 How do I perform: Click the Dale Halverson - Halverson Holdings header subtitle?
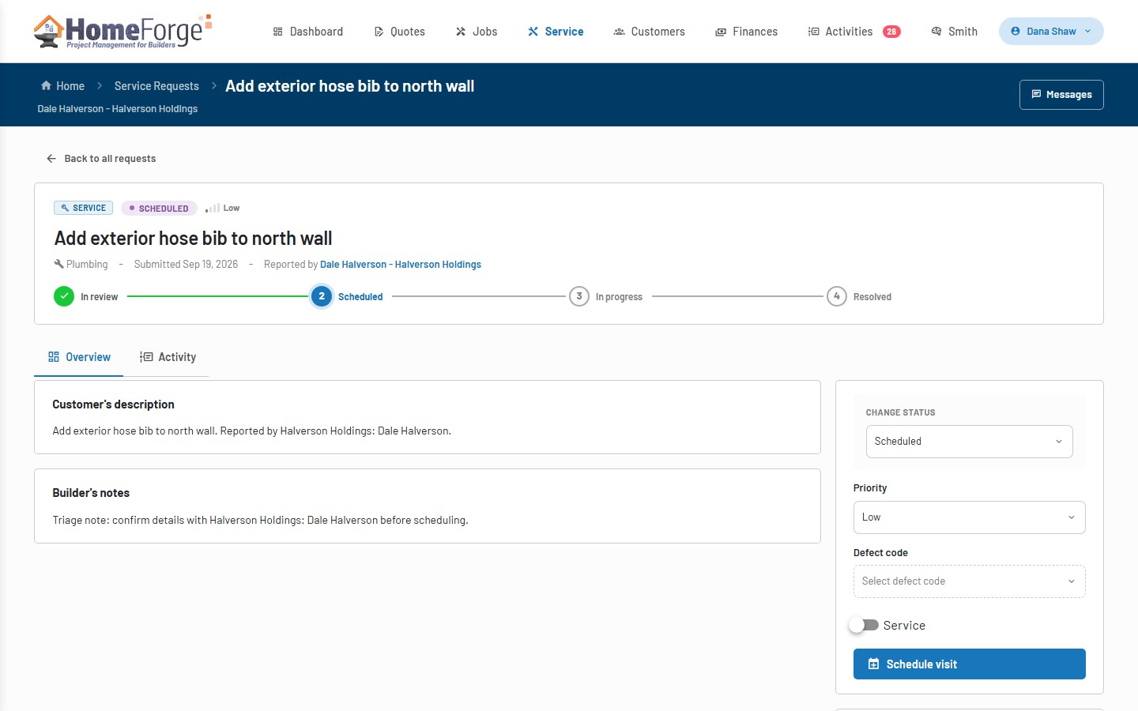tap(118, 109)
